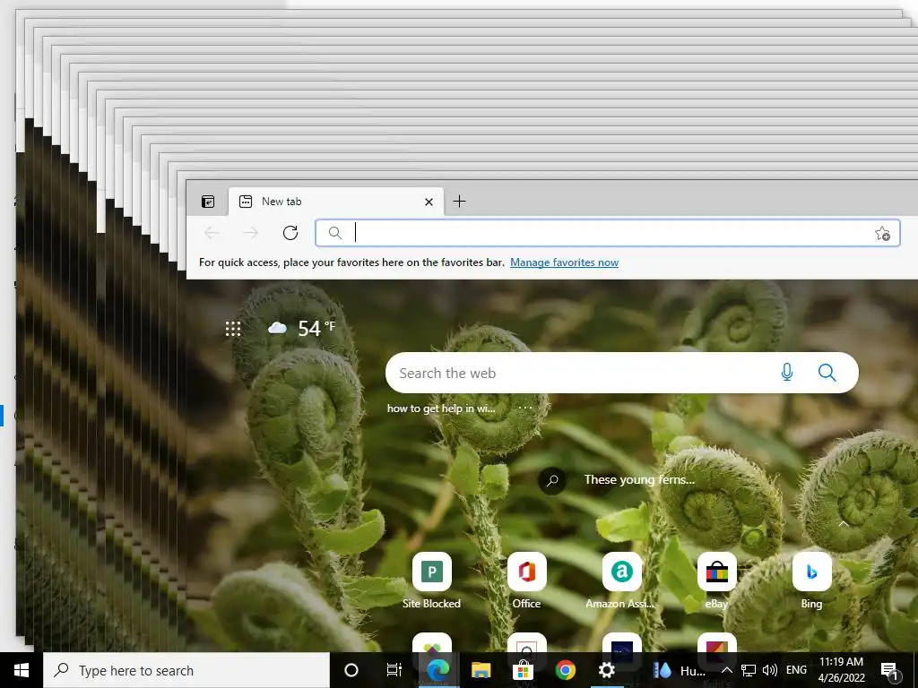918x688 pixels.
Task: Open File Explorer from the taskbar
Action: click(x=481, y=670)
